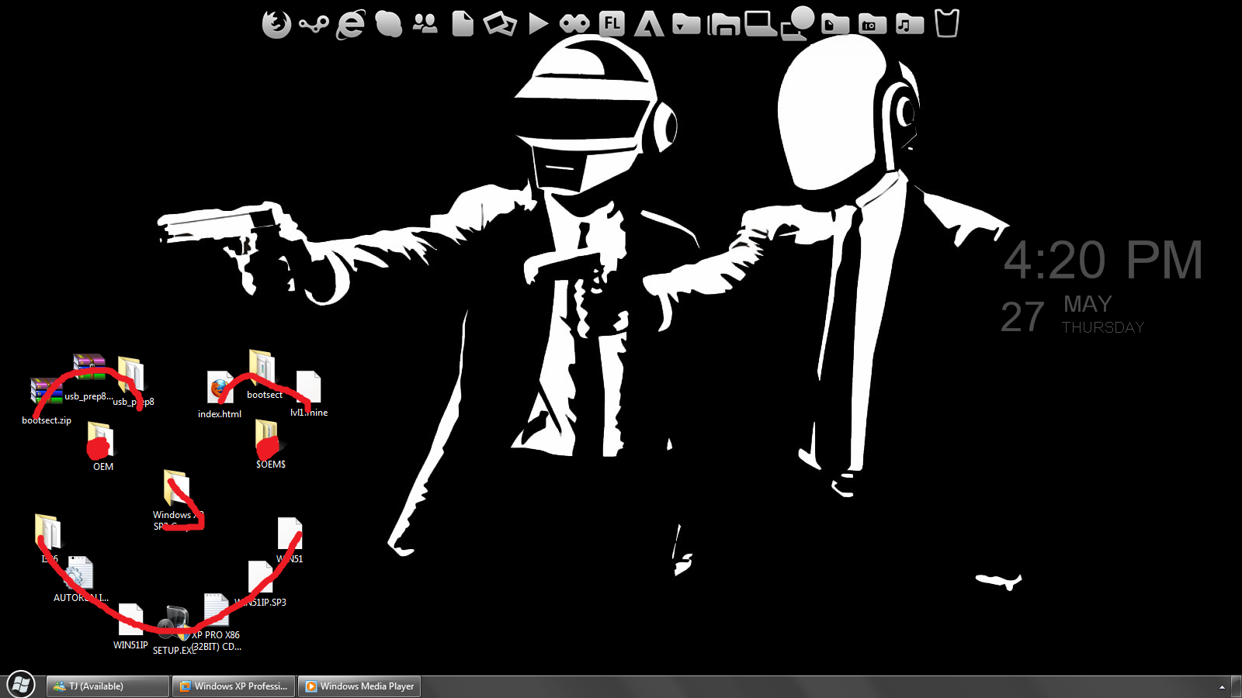Select the SETUP.EXE desktop icon
Screen dimensions: 1242x698
(x=174, y=631)
